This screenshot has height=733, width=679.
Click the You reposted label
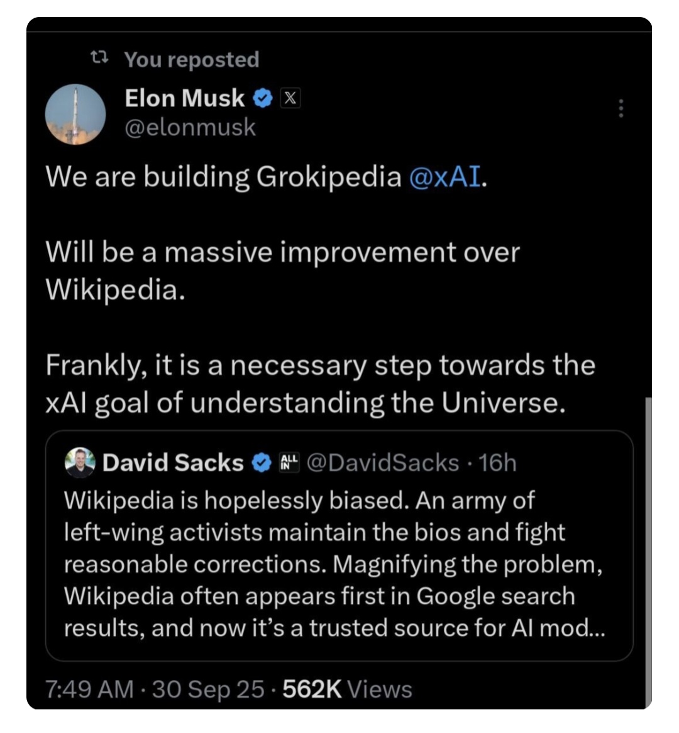(x=191, y=59)
